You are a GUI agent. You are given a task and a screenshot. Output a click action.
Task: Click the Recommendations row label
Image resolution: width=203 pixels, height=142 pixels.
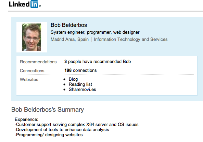click(x=38, y=62)
